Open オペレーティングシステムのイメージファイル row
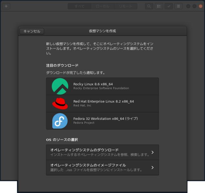205x193 pixels. (102, 168)
